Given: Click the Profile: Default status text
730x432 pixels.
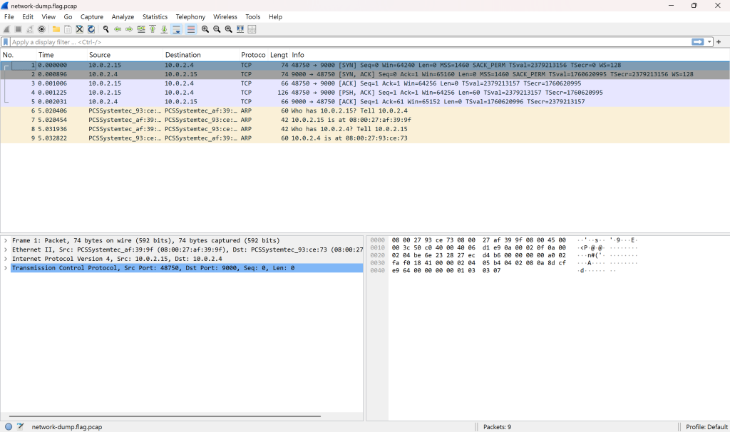Looking at the screenshot, I should coord(706,427).
